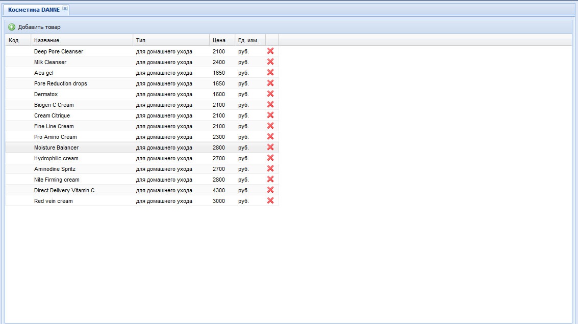Screen dimensions: 578x324
Task: Click the price 2300 for Pro Amino Cream
Action: (x=218, y=137)
